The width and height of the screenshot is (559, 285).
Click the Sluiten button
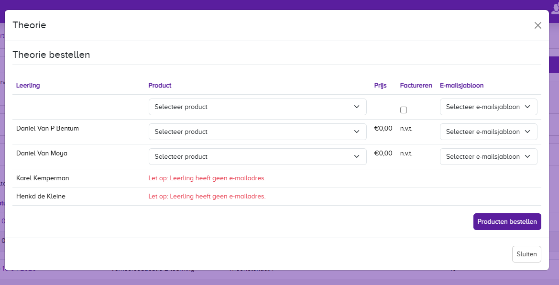coord(526,254)
